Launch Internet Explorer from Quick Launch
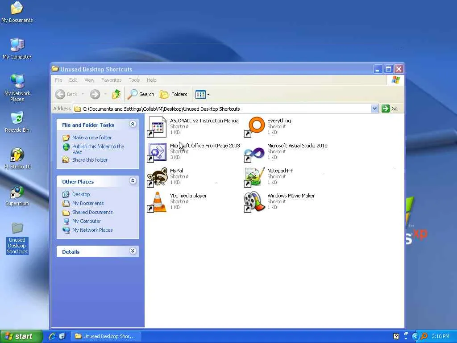457x343 pixels. click(53, 336)
